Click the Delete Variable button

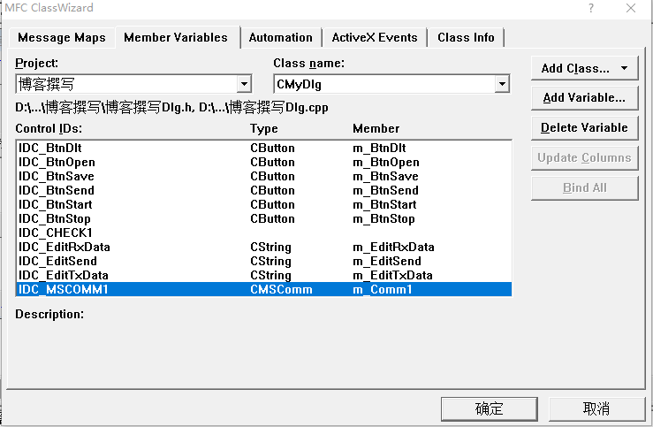click(x=584, y=128)
